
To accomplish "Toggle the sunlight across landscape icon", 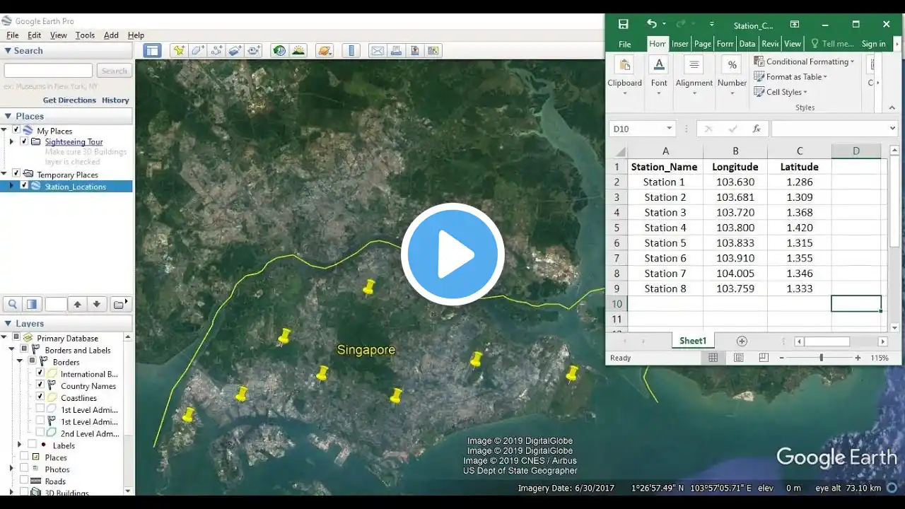I will 298,50.
